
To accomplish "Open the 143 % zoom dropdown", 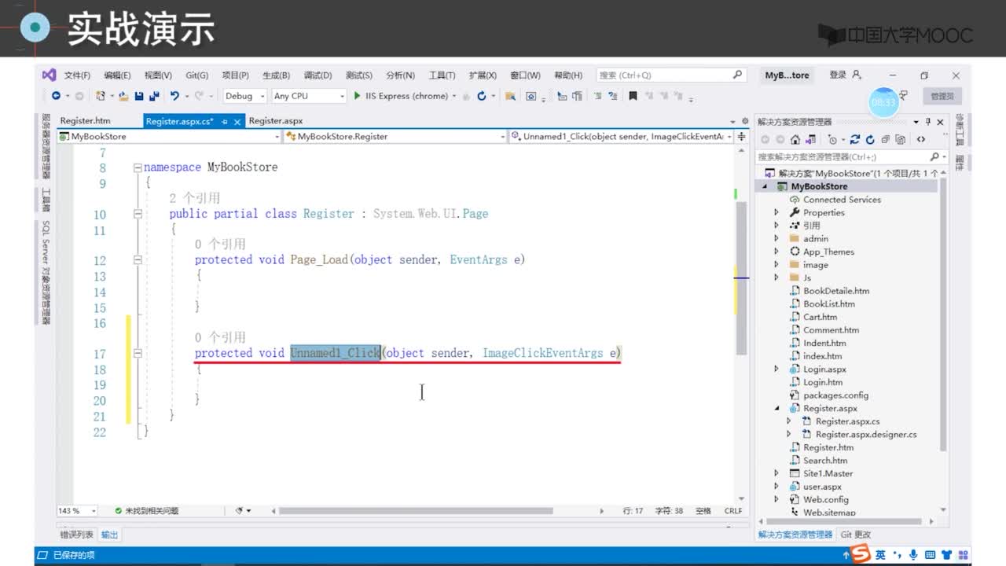I will (77, 510).
